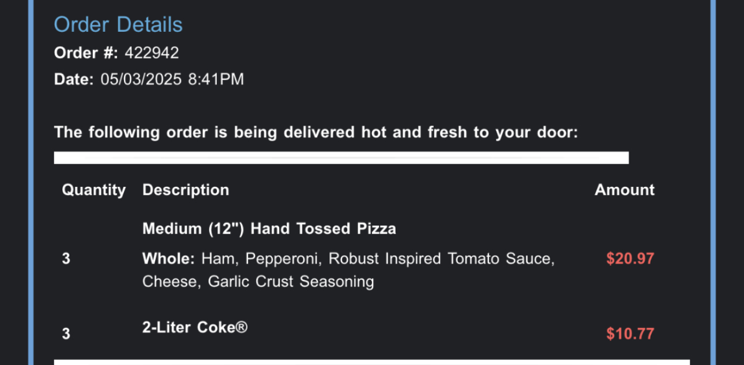Select the 2-Liter Coke item name

195,328
